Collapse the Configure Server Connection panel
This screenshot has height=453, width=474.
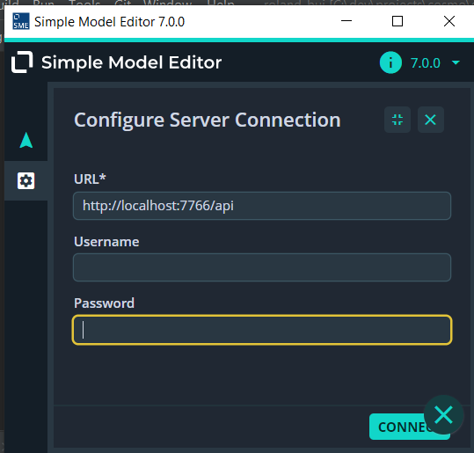397,120
